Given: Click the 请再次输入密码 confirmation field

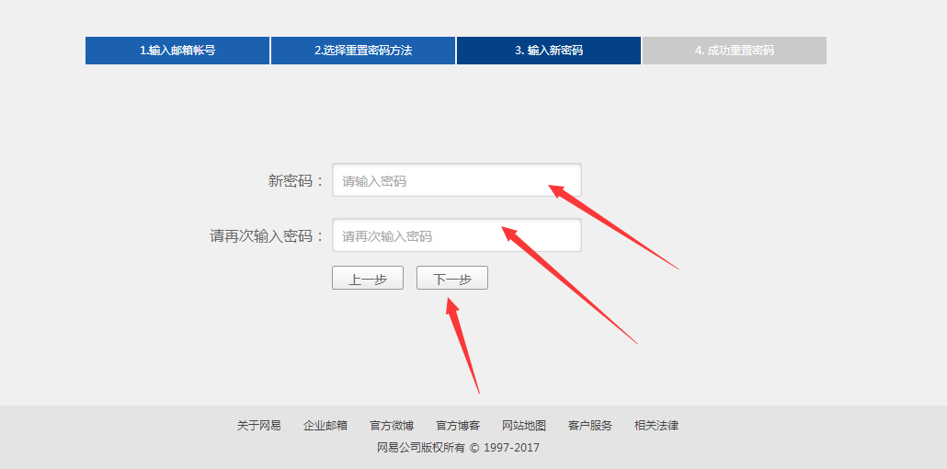Looking at the screenshot, I should coord(456,235).
